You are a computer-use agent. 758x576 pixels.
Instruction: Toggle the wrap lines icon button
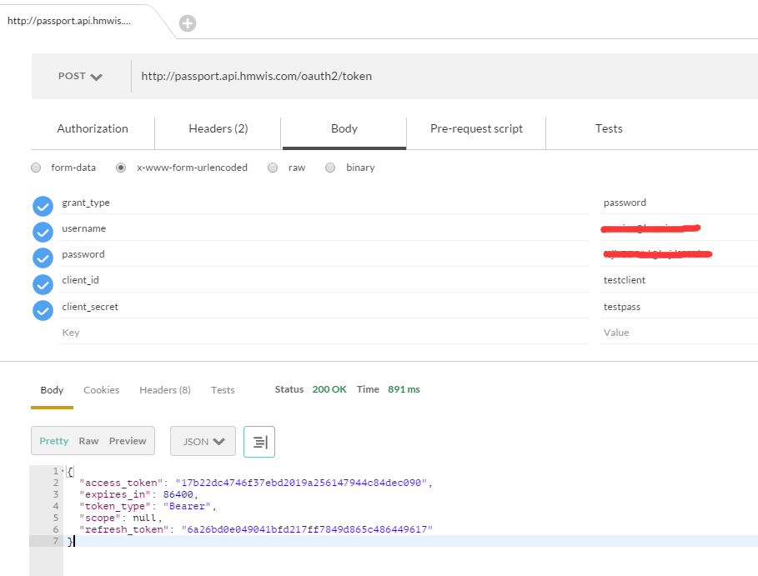click(x=259, y=442)
